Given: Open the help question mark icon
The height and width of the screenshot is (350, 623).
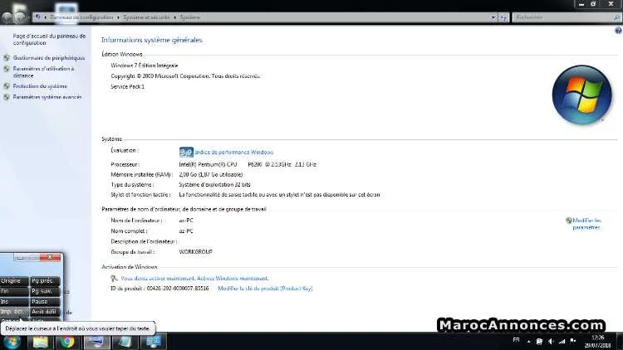Looking at the screenshot, I should pyautogui.click(x=618, y=31).
